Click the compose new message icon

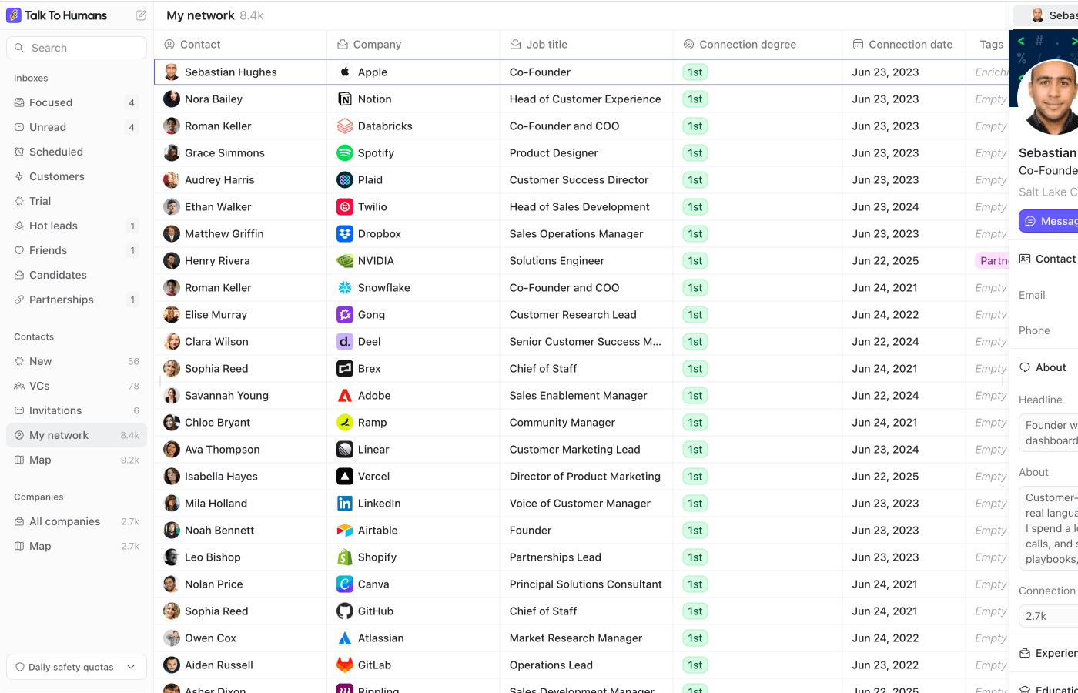[x=141, y=15]
